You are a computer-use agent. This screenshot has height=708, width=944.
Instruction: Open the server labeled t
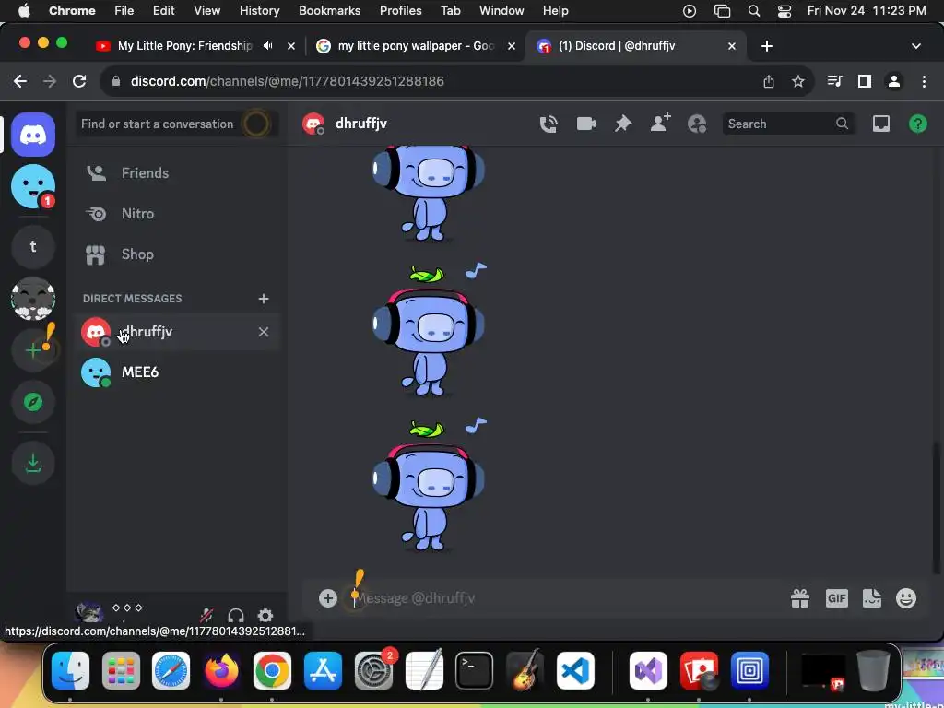coord(33,246)
